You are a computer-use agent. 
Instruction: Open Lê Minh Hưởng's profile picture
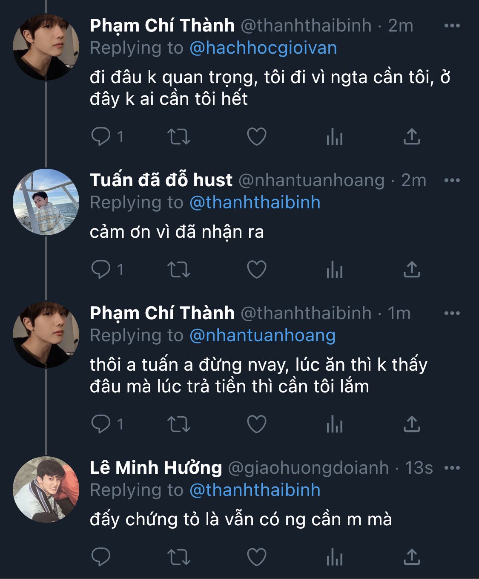[x=46, y=489]
